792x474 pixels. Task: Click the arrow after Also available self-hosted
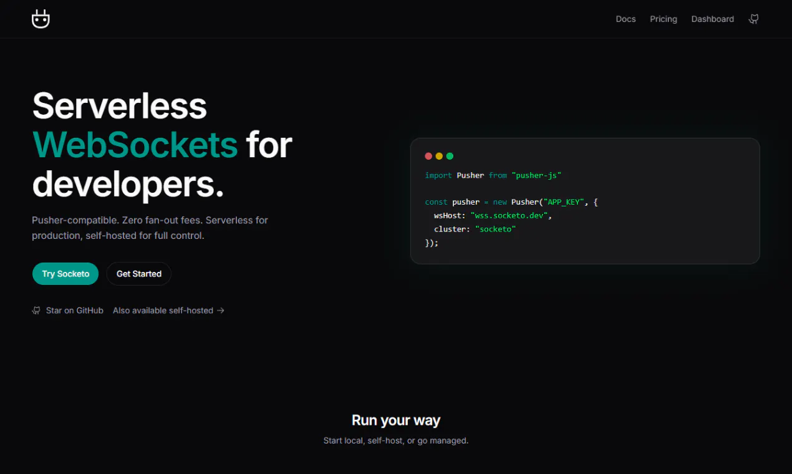pos(221,310)
